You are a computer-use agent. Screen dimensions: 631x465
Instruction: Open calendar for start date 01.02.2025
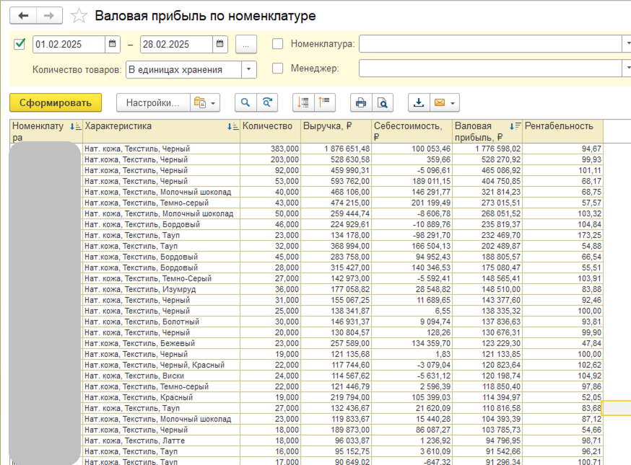pos(113,44)
